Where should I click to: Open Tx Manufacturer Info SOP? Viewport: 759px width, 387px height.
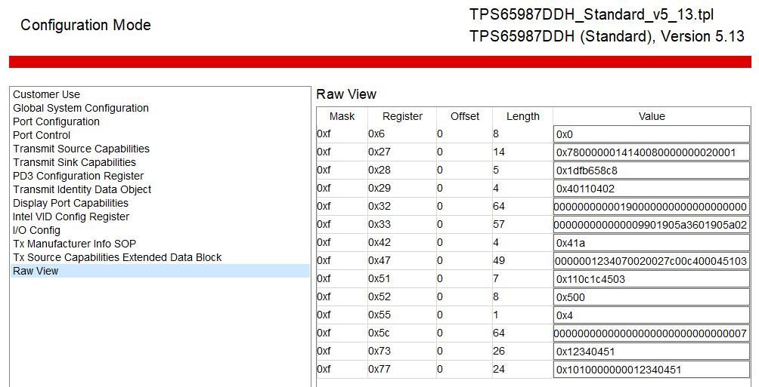pyautogui.click(x=160, y=244)
